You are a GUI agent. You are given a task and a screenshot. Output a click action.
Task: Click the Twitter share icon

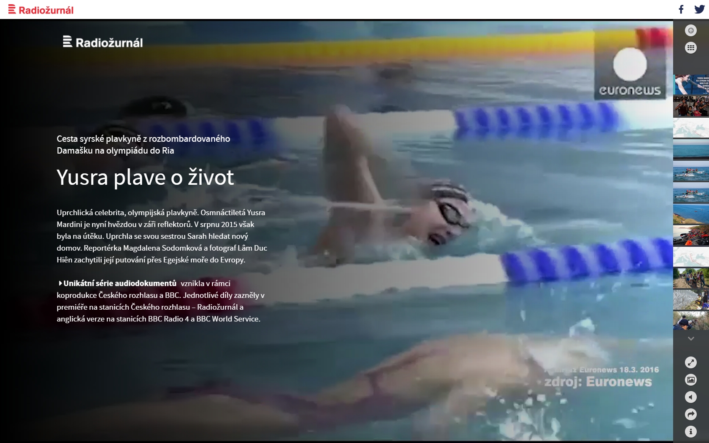[x=699, y=9]
